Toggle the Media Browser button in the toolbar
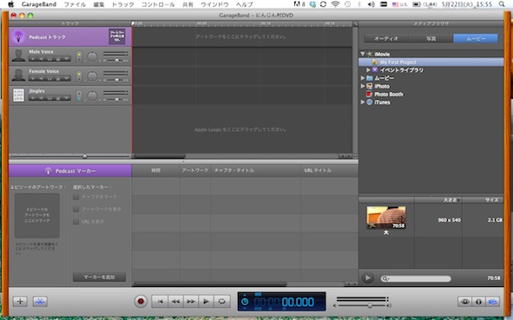 [x=492, y=302]
